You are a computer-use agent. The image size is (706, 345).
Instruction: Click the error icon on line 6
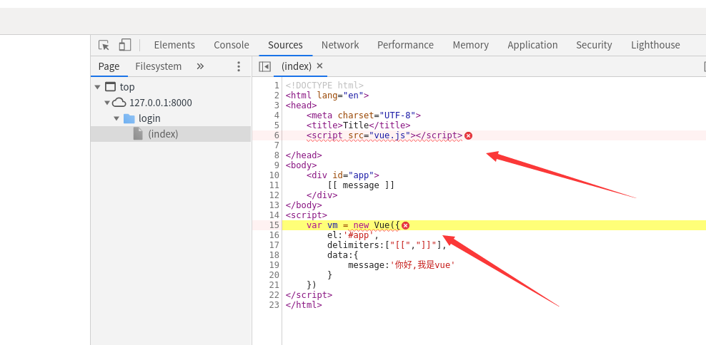pyautogui.click(x=469, y=135)
